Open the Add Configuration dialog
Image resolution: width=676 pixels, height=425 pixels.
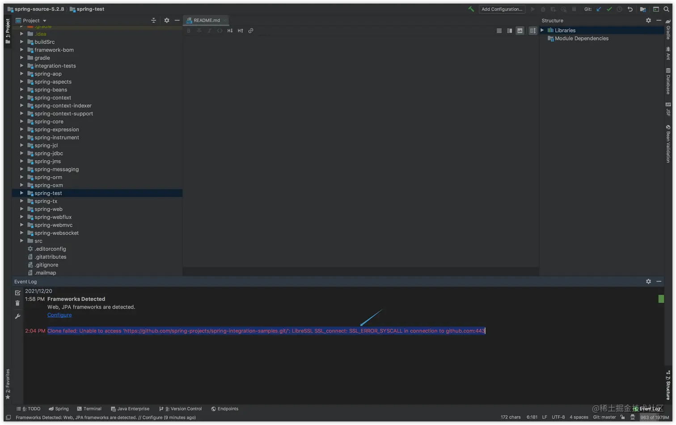coord(502,9)
